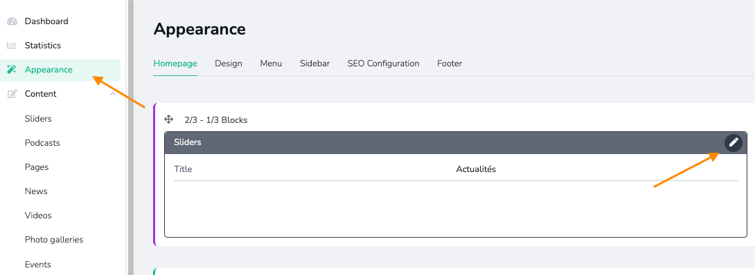The image size is (755, 275).
Task: Select the Sidebar tab
Action: (x=315, y=64)
